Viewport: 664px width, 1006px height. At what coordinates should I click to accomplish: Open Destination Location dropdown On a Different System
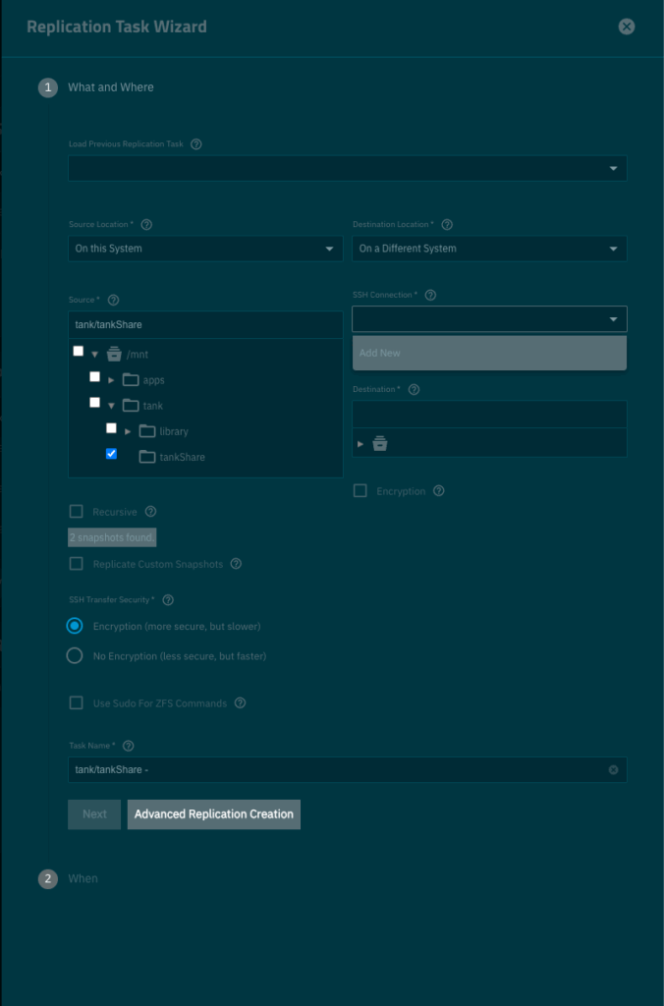click(489, 249)
